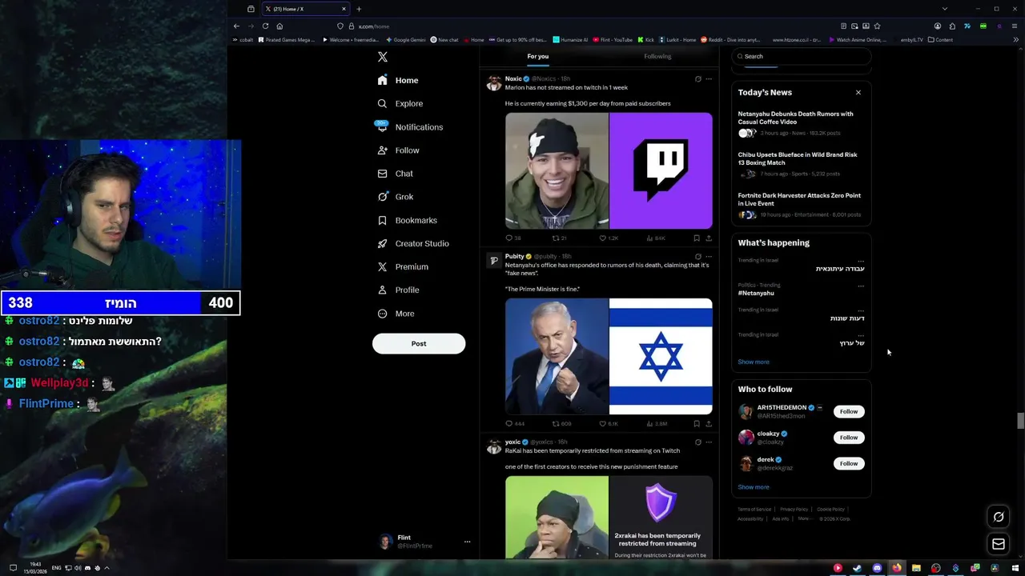Switch to the Following tab
1025x576 pixels.
(657, 56)
